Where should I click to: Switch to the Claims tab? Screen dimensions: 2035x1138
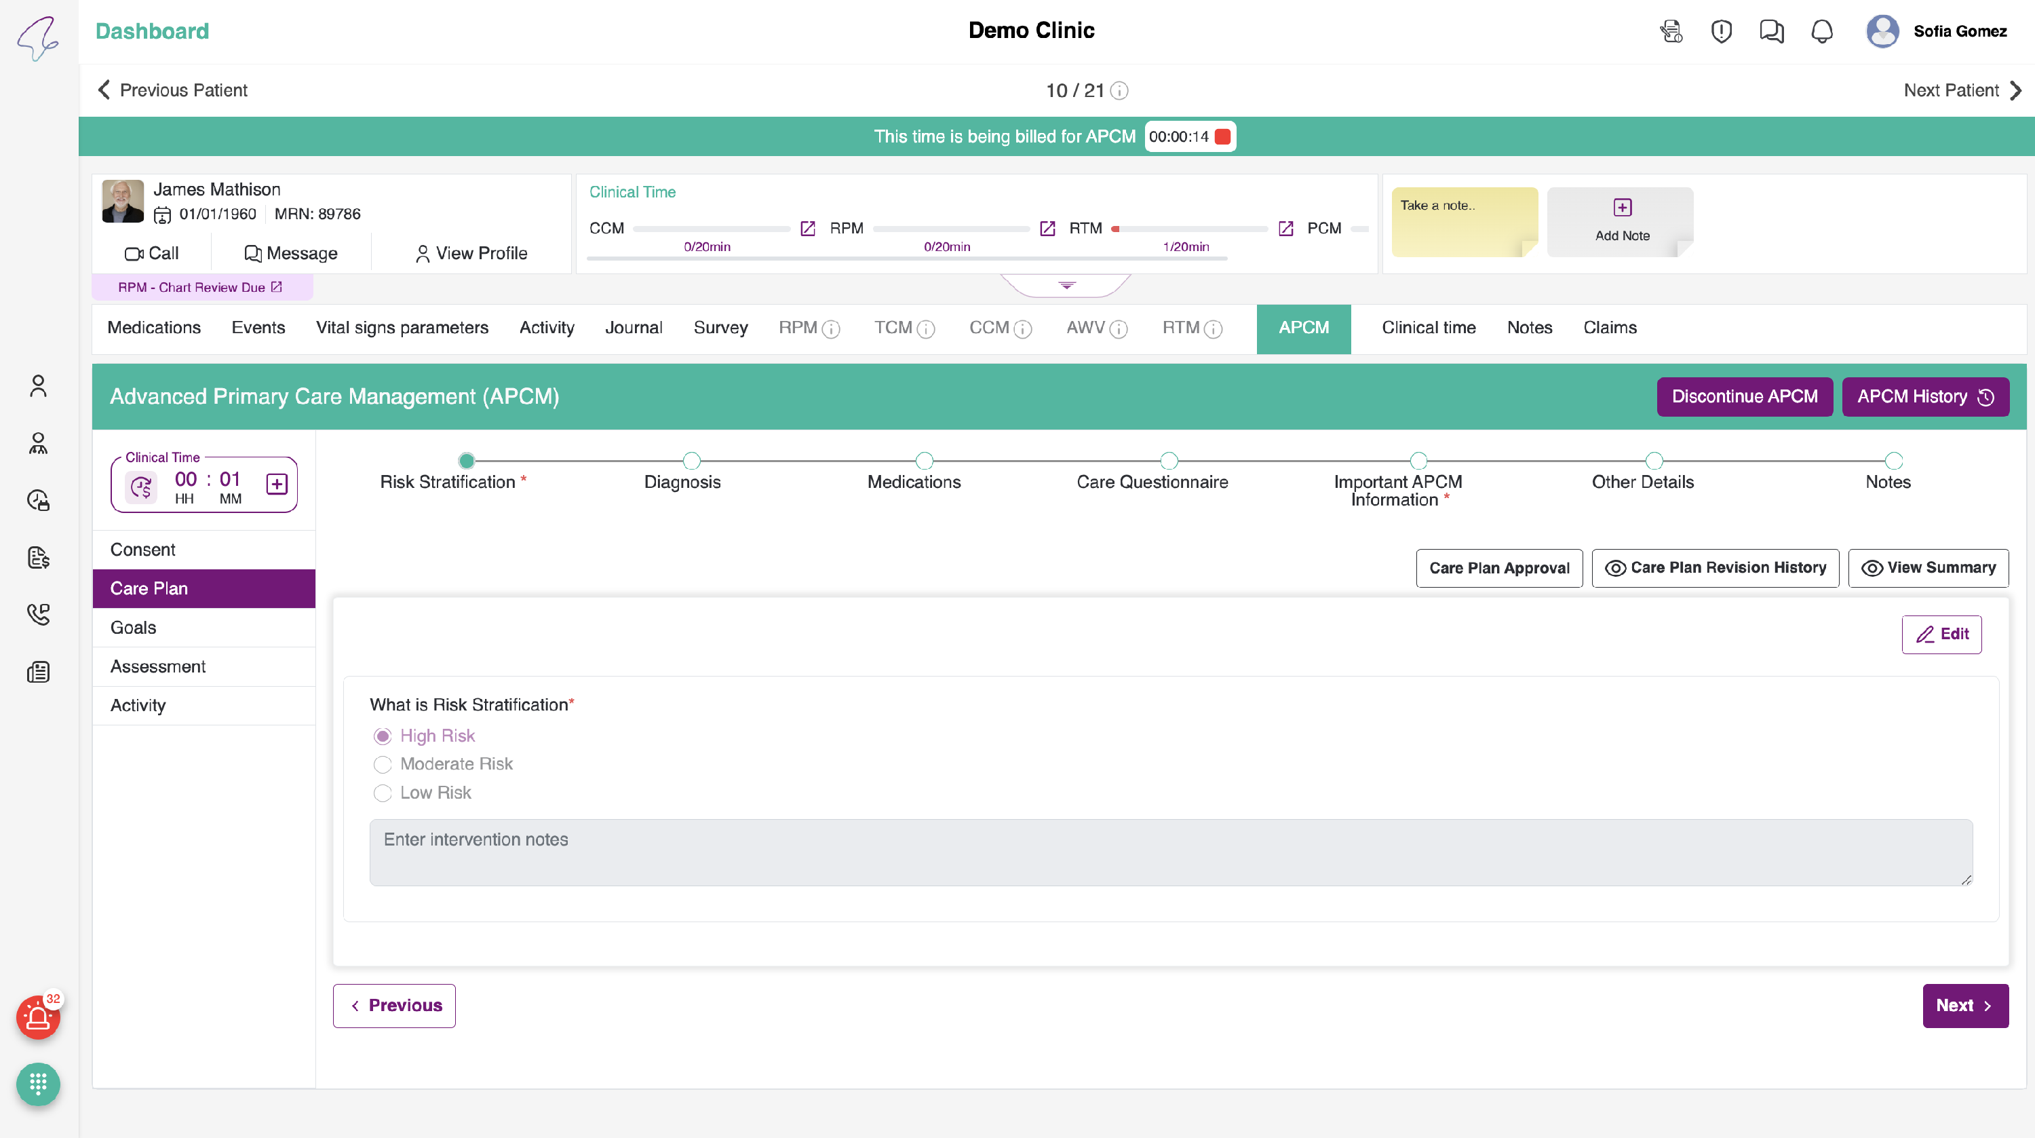click(x=1609, y=328)
